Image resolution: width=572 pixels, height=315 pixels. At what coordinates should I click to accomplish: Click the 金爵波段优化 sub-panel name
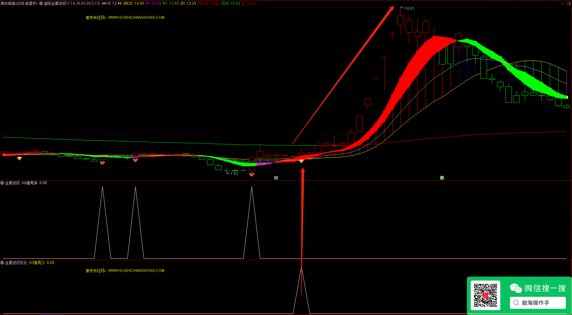(x=16, y=263)
